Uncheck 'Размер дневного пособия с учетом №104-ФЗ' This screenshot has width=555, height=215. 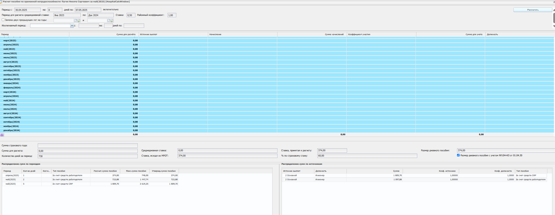tap(458, 155)
